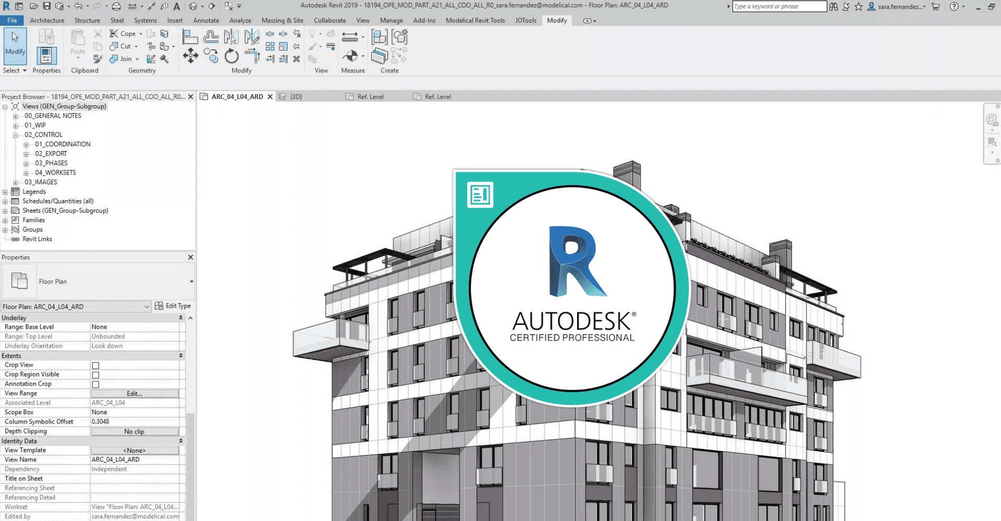1001x521 pixels.
Task: Collapse the Underlay properties section
Action: point(181,318)
